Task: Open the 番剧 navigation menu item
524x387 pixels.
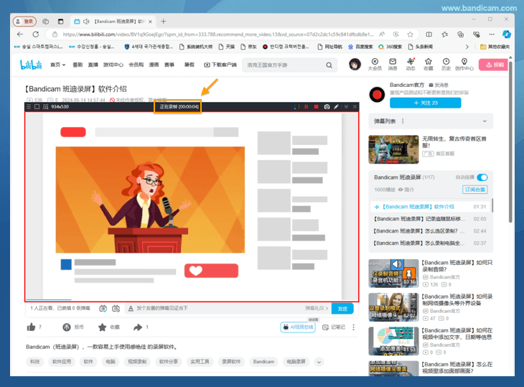Action: pos(78,65)
